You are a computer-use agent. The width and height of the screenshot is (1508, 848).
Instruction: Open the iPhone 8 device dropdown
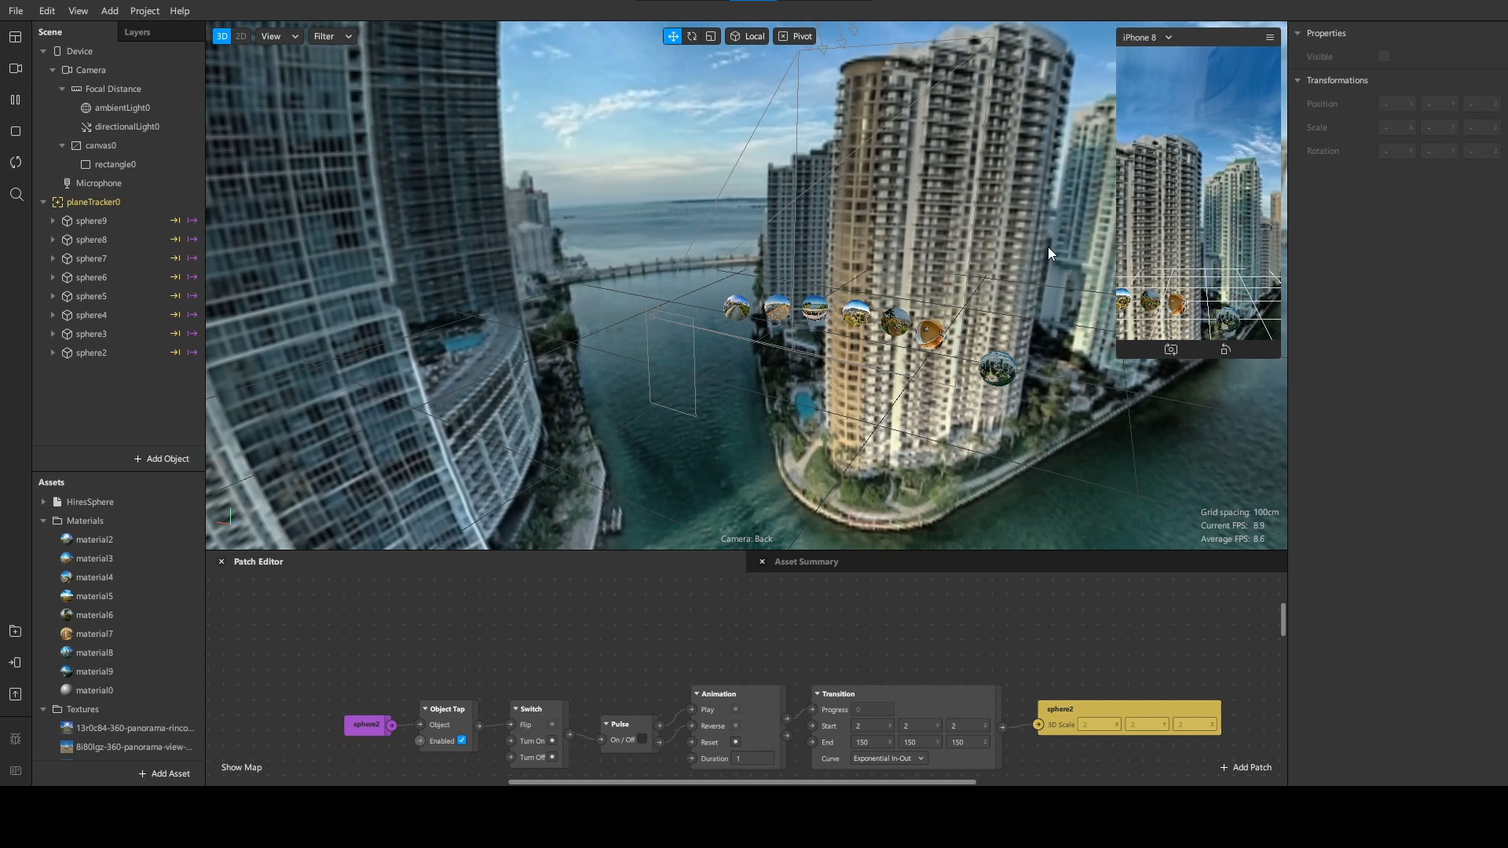(x=1147, y=37)
